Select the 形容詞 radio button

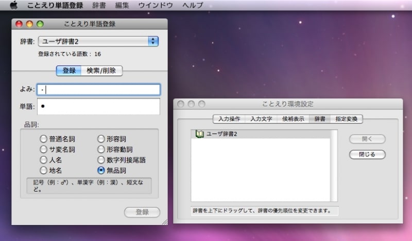101,139
